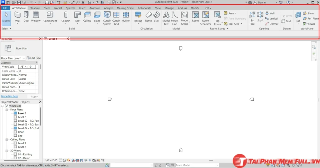
Task: Select the Ceiling tool
Action: tap(87, 17)
